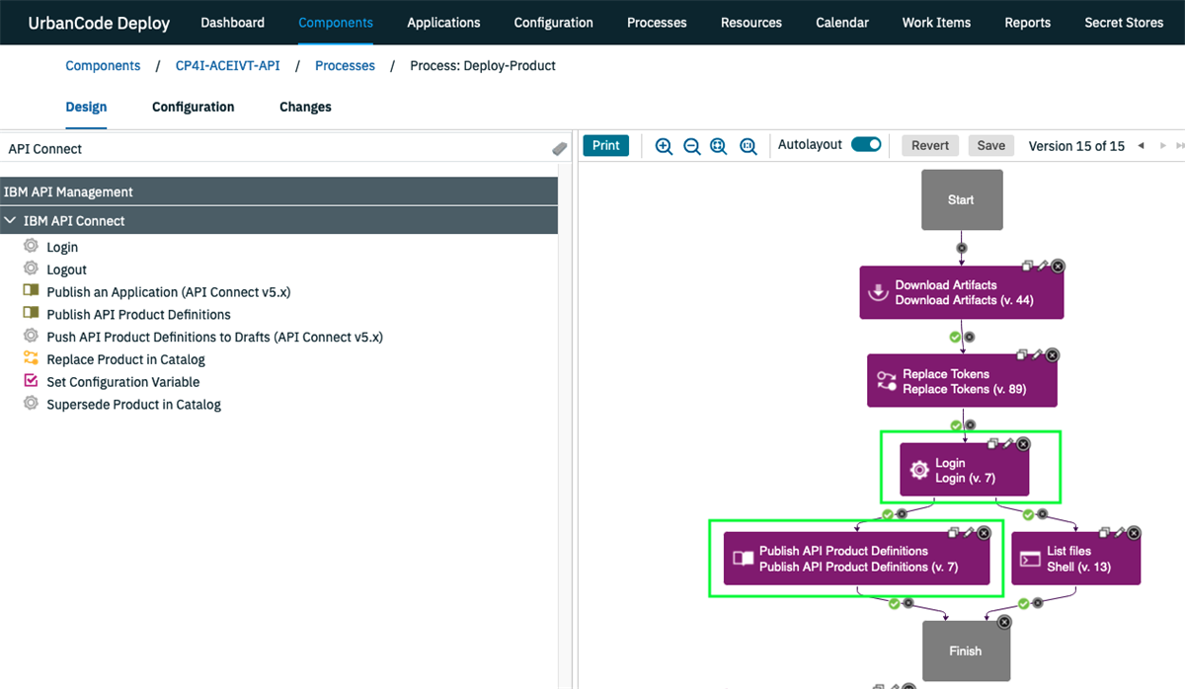
Task: Reset diagram to actual size zoom
Action: tap(749, 145)
